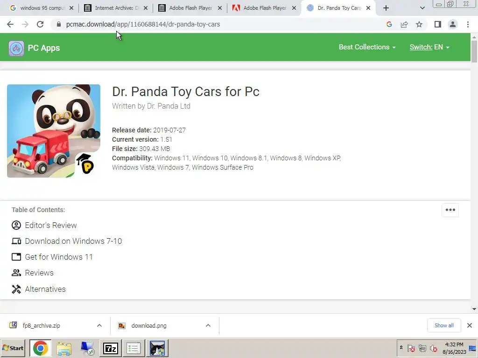478x358 pixels.
Task: Click the padlock site info icon
Action: [59, 24]
